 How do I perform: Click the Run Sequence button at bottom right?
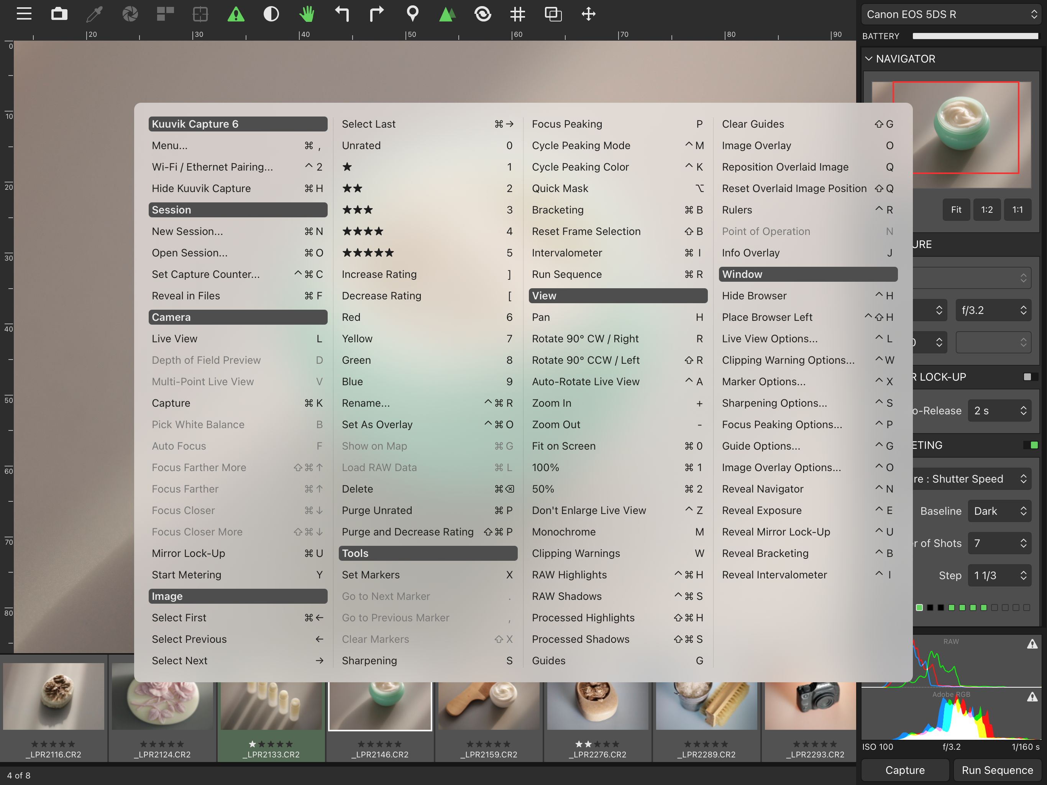coord(997,770)
